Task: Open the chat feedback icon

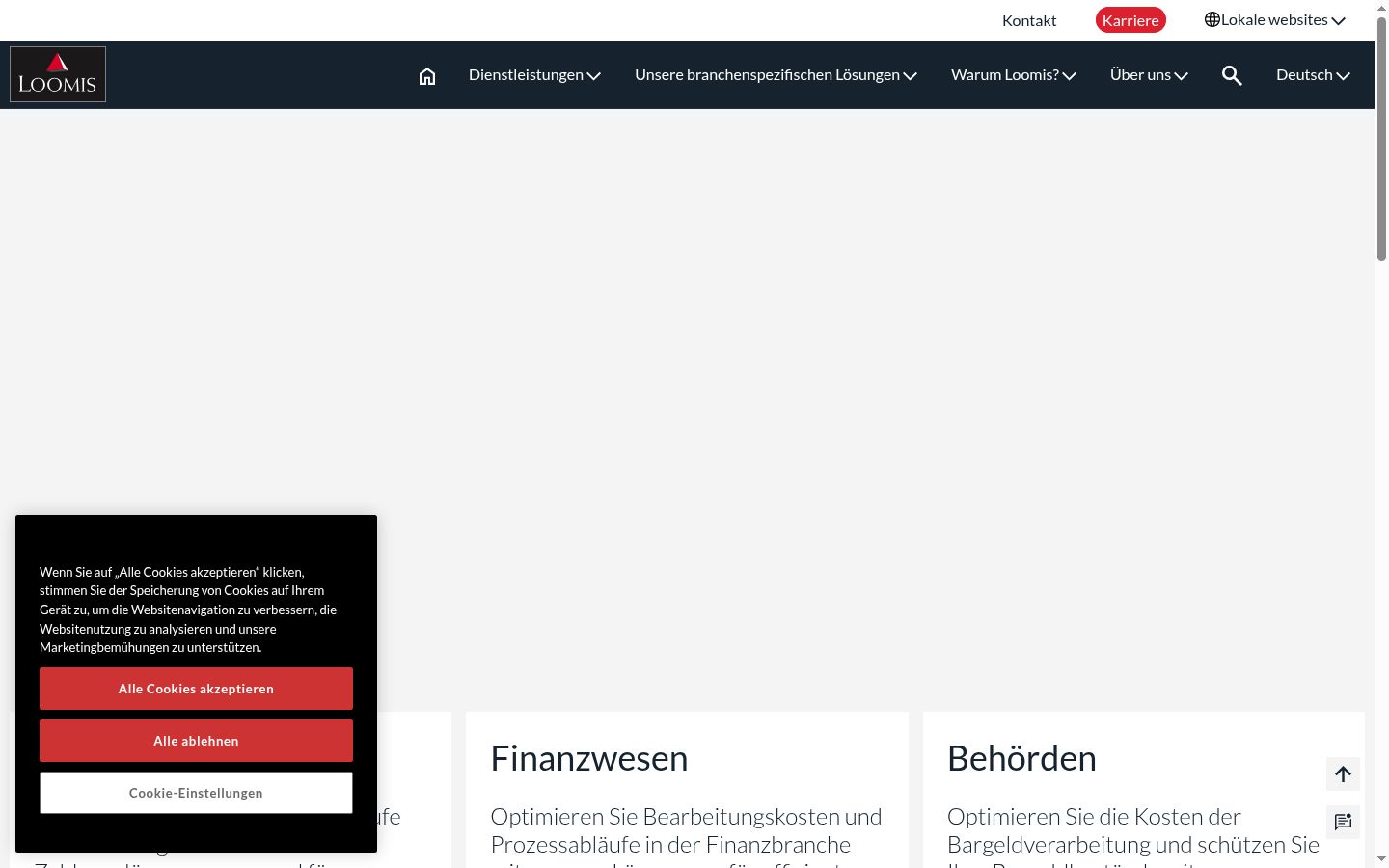Action: pyautogui.click(x=1343, y=822)
